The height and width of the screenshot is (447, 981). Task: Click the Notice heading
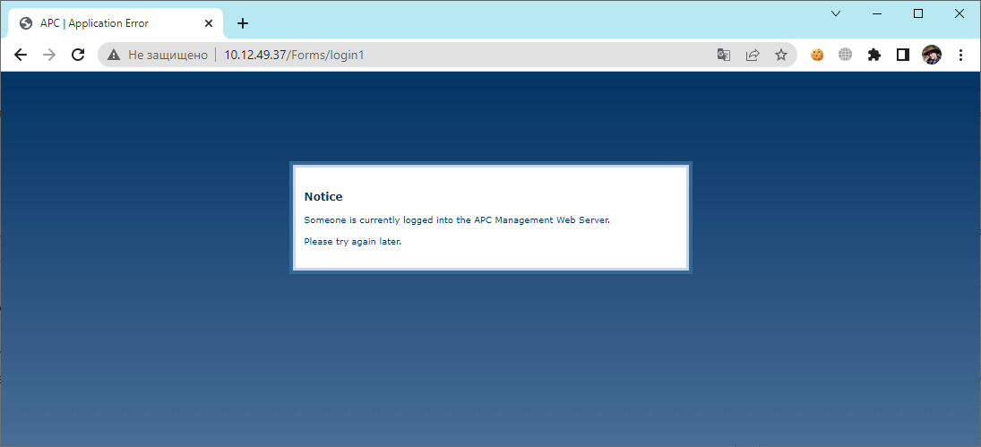point(323,196)
